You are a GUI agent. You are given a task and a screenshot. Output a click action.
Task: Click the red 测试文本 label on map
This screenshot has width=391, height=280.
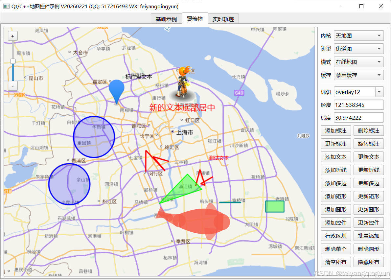pos(219,158)
